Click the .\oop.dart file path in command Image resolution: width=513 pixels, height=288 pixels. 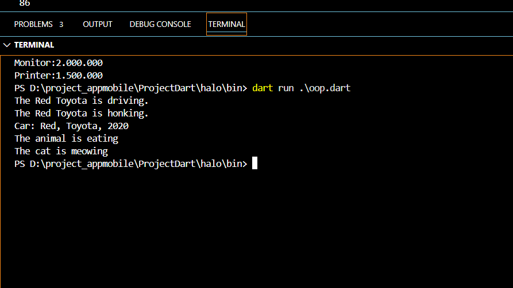coord(325,88)
